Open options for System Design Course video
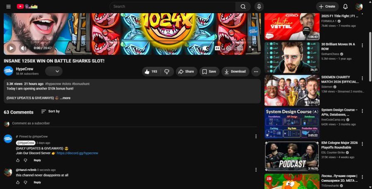Screen dimensions: 372x189 pyautogui.click(x=362, y=111)
